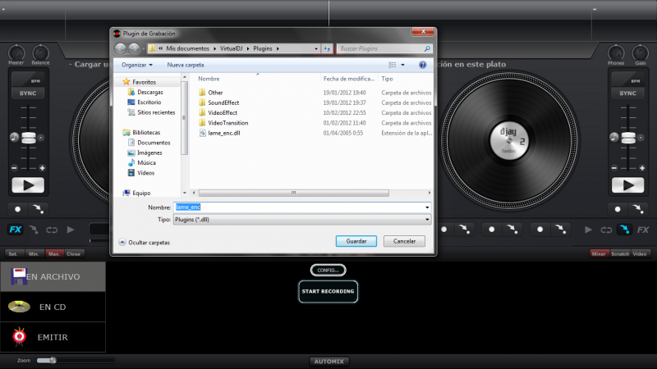Viewport: 657px width, 369px height.
Task: Select the VideoTransition folder
Action: point(228,122)
